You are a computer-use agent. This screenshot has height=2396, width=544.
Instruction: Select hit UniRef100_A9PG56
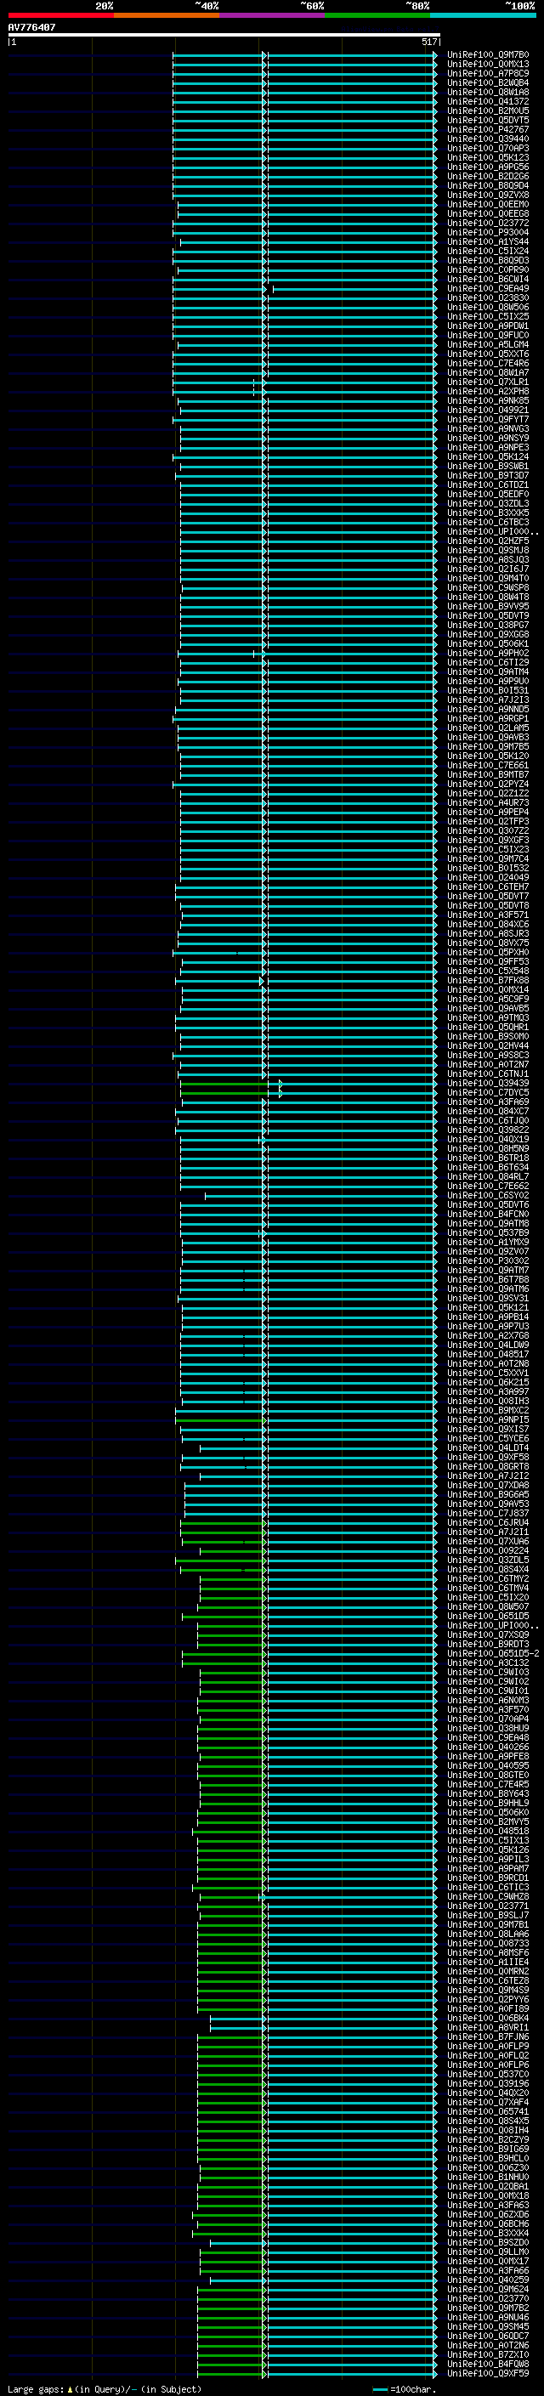pos(488,167)
